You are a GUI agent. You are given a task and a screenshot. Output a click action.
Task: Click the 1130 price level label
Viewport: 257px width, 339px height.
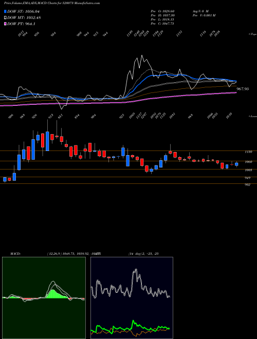(248, 152)
